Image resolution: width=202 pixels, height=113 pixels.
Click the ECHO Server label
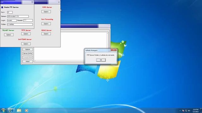pos(46,30)
